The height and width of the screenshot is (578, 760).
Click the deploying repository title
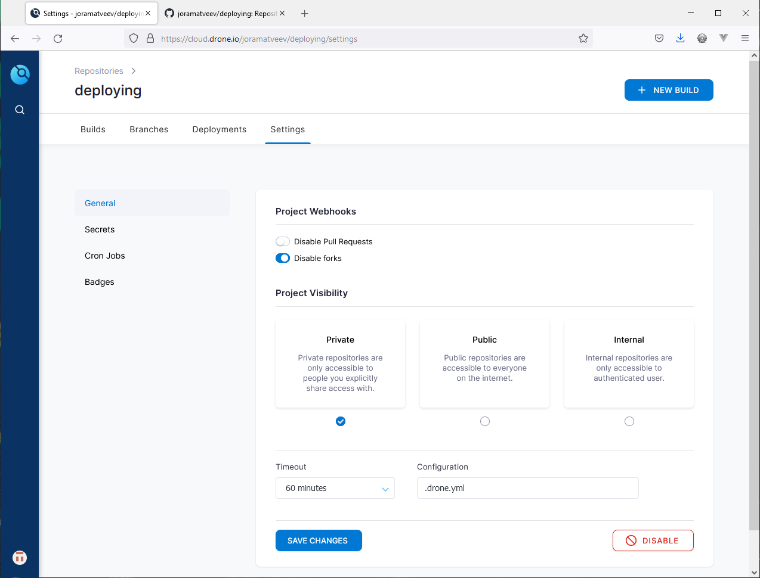pos(108,91)
